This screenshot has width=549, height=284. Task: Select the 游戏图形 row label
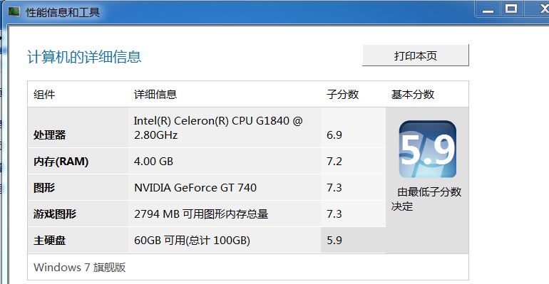[x=55, y=214]
